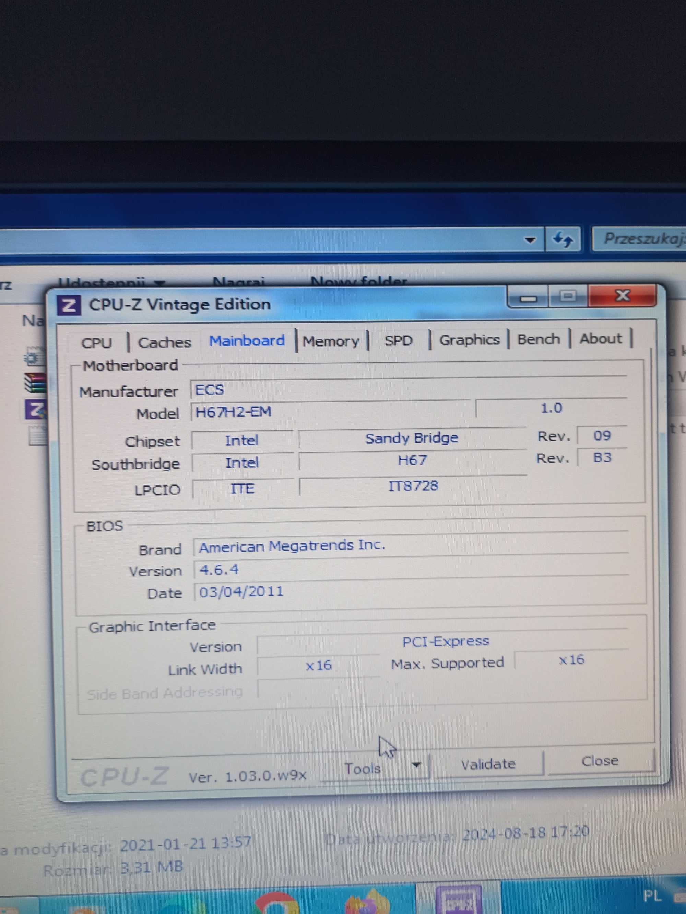Open the About tab

(x=601, y=338)
